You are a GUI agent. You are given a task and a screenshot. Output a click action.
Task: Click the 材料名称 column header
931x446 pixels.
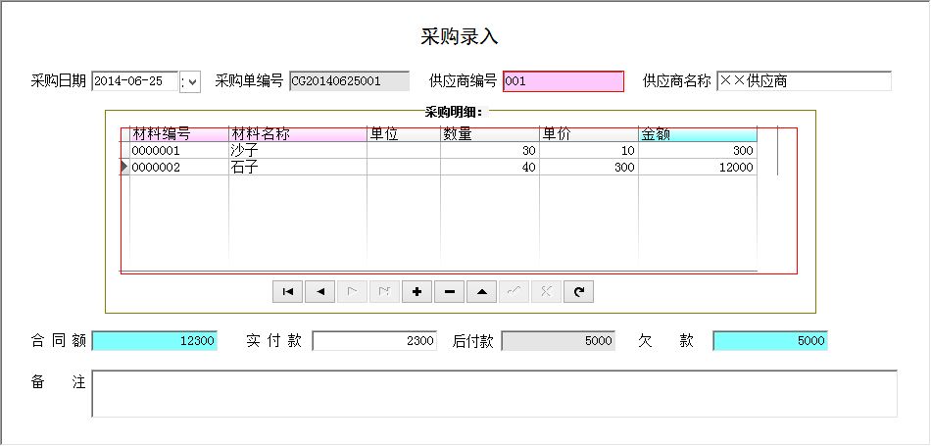click(x=298, y=134)
